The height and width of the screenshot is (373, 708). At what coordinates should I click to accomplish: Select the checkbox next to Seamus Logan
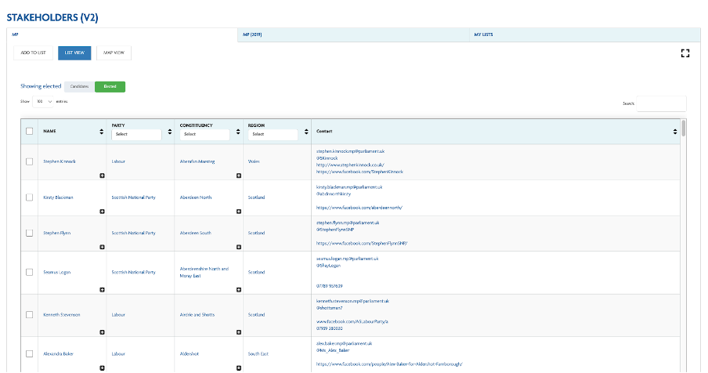tap(30, 272)
